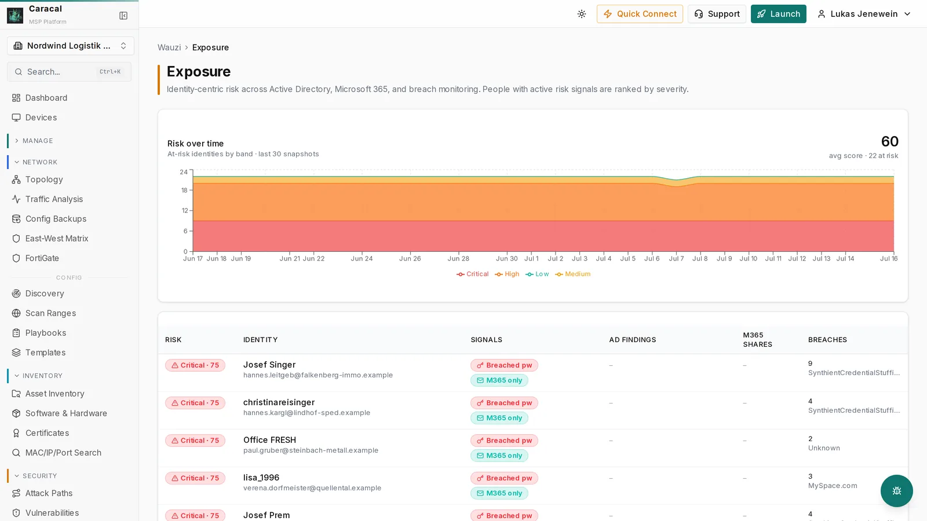Toggle light/dark theme sun icon

point(582,14)
